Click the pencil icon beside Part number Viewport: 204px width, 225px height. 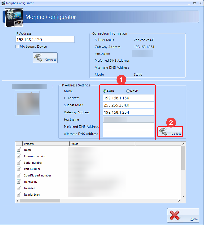[19, 169]
